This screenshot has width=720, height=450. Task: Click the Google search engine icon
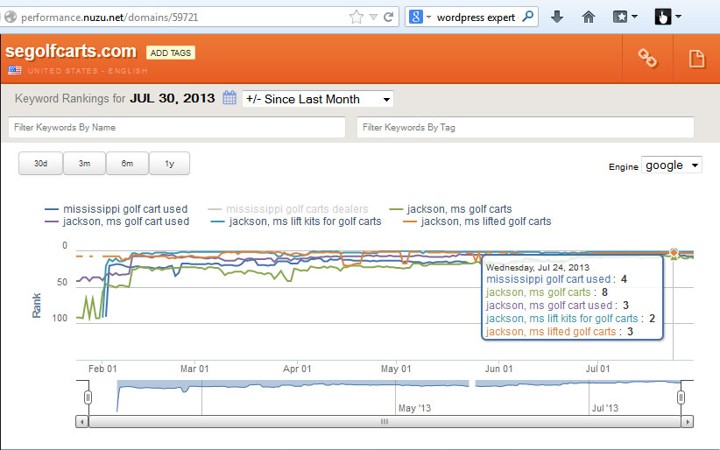click(x=415, y=17)
